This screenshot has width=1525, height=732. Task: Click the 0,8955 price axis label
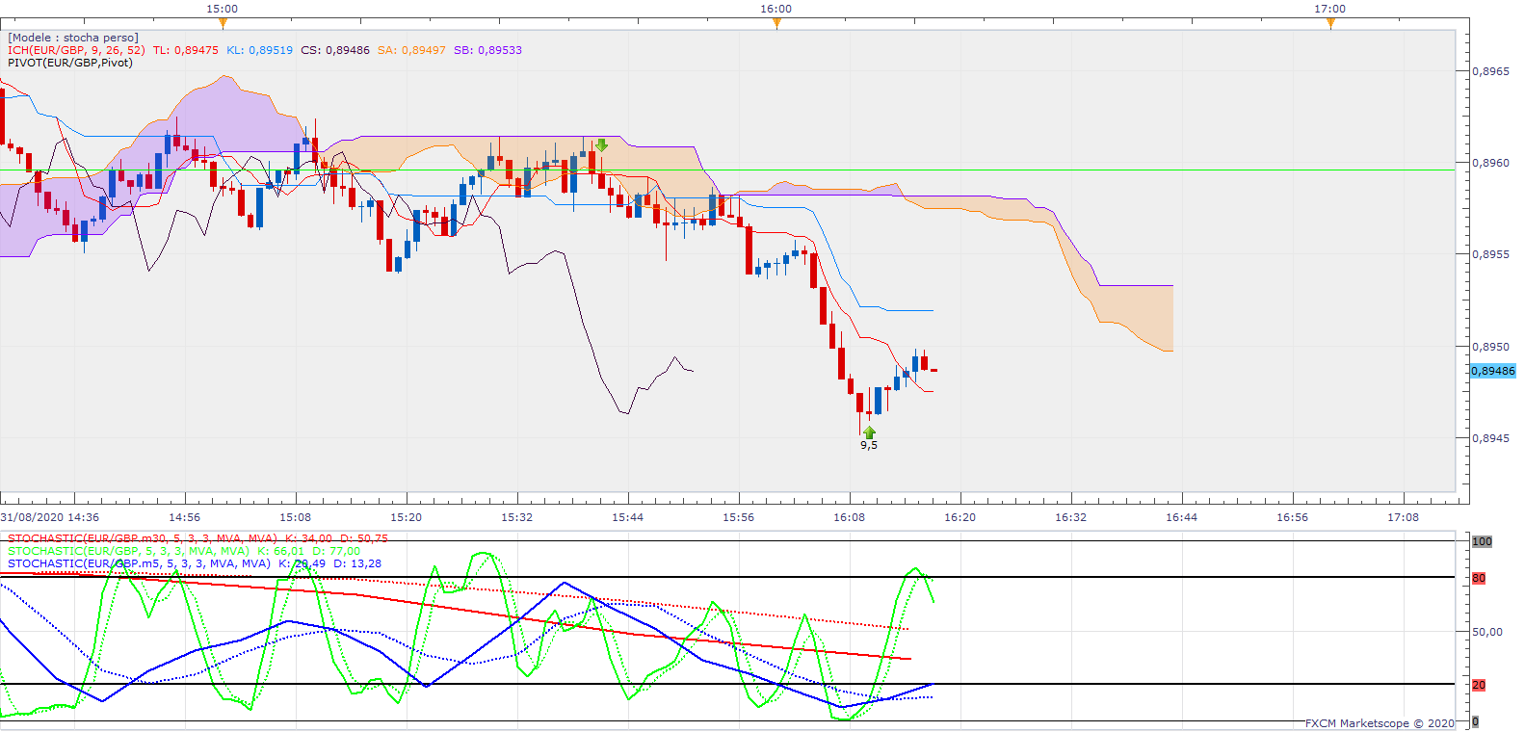pyautogui.click(x=1491, y=254)
